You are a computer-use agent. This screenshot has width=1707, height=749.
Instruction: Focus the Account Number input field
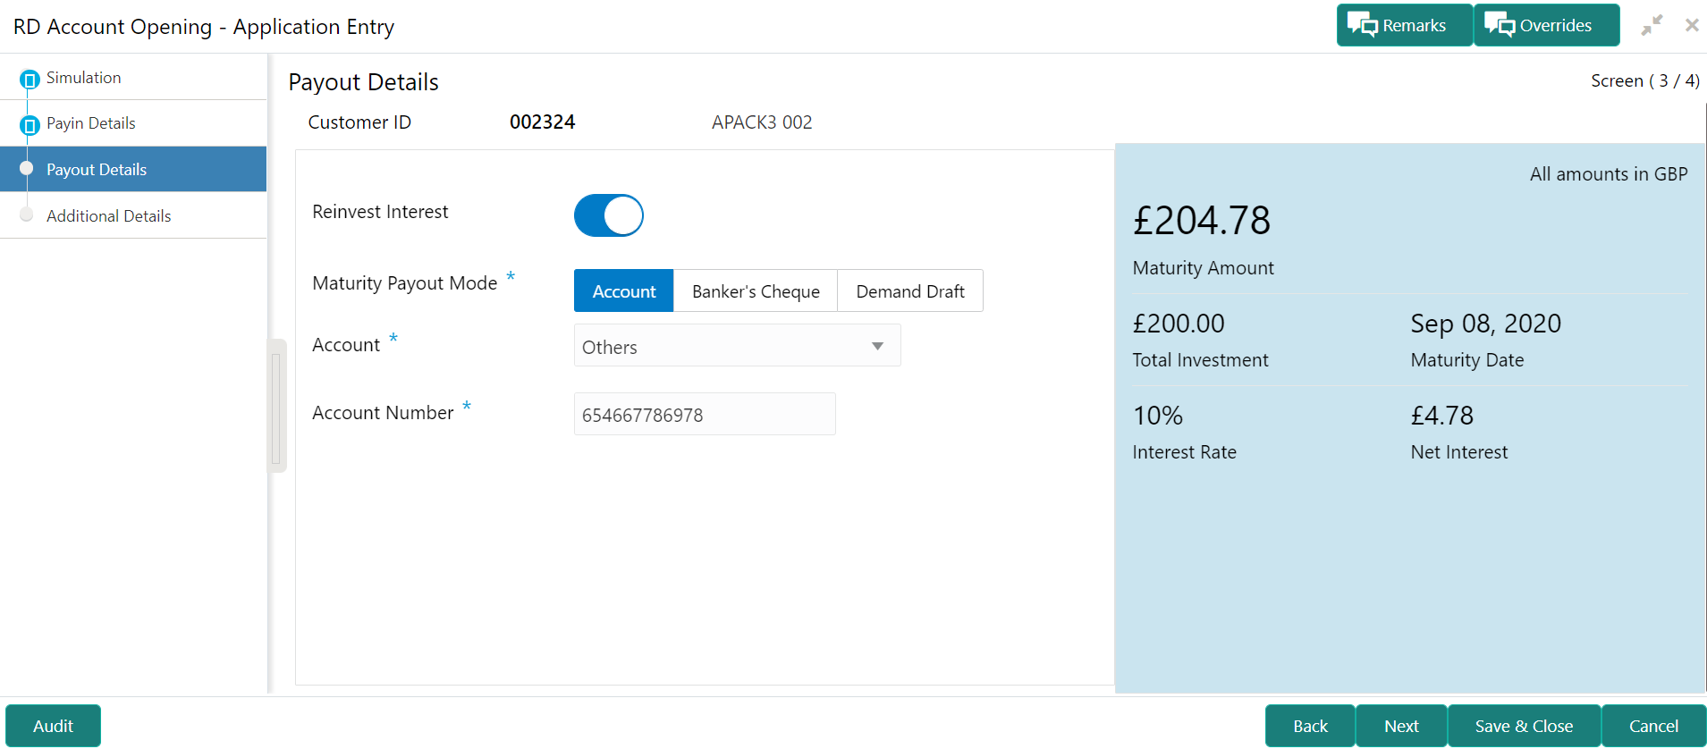click(x=705, y=415)
